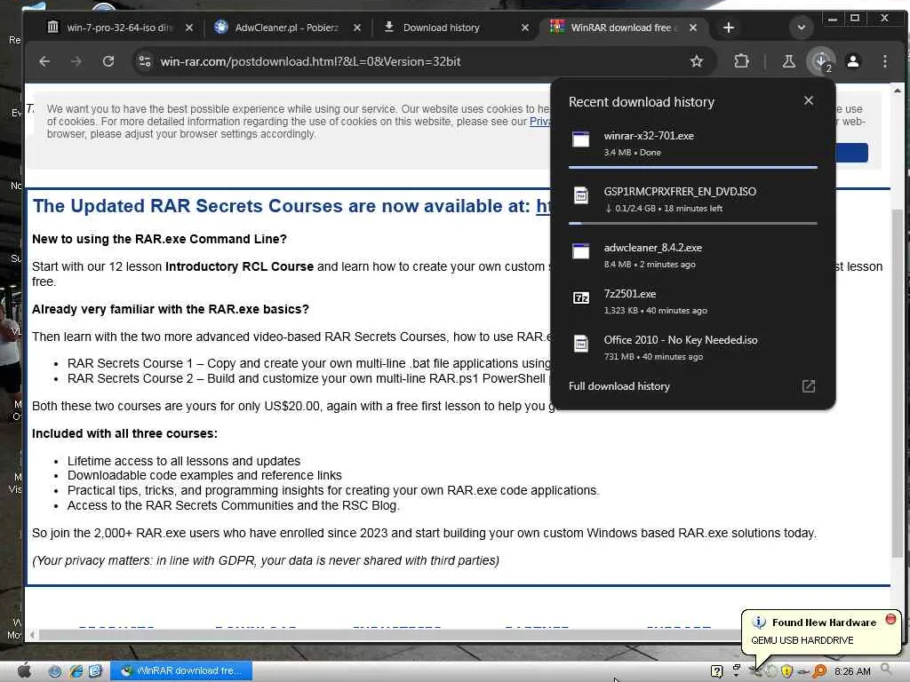Bookmark this page with the star icon
Screen dimensions: 910x682
point(697,61)
